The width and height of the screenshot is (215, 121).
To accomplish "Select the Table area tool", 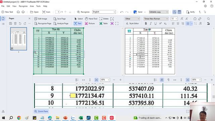I will pyautogui.click(x=103, y=24).
